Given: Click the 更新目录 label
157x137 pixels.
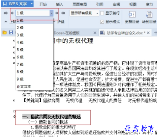Looking at the screenshot, I should pos(132,22).
